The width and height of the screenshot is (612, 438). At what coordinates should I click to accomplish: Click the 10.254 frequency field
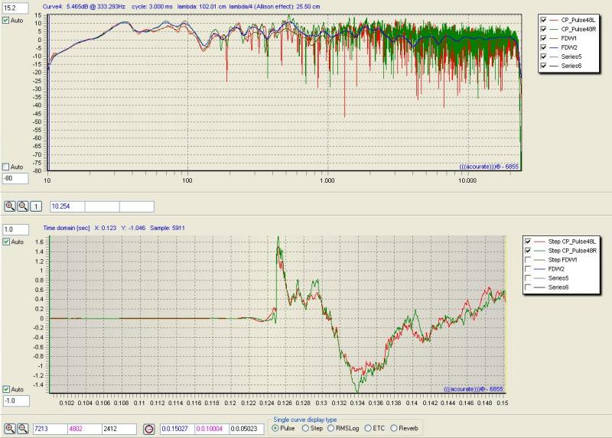(67, 206)
